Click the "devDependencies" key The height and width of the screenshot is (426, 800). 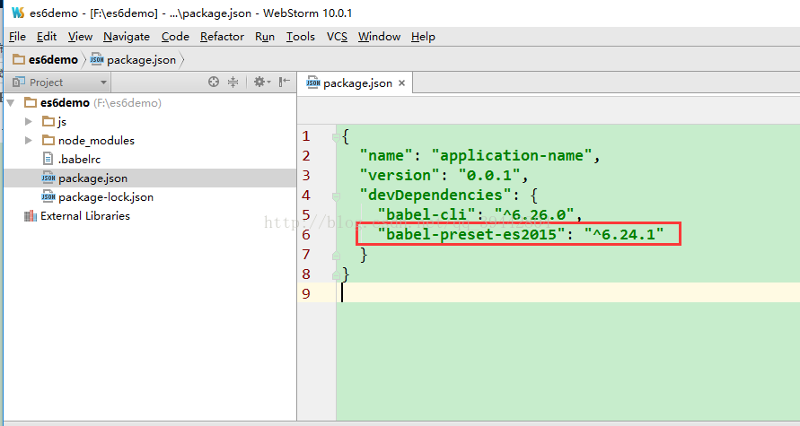(435, 196)
